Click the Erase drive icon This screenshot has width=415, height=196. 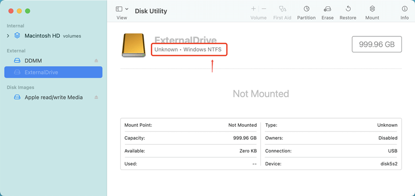(327, 9)
